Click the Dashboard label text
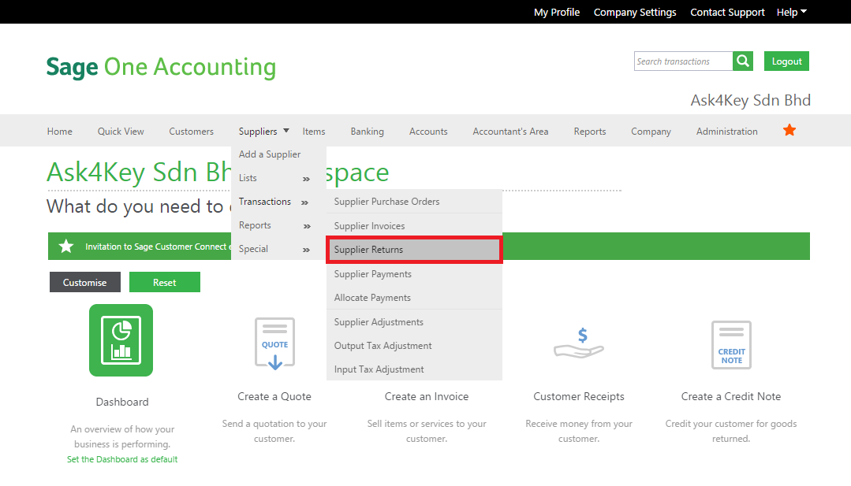 pos(122,402)
